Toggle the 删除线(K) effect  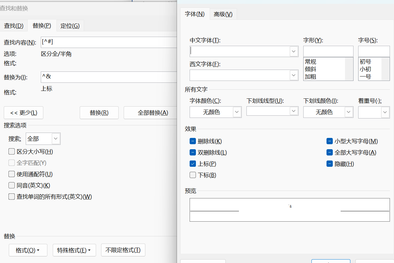(x=192, y=141)
